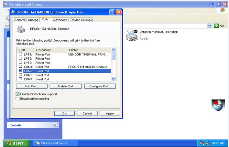Click the round red-and-blue desktop gadget icon
Viewport: 229px width, 147px height.
coord(218,105)
